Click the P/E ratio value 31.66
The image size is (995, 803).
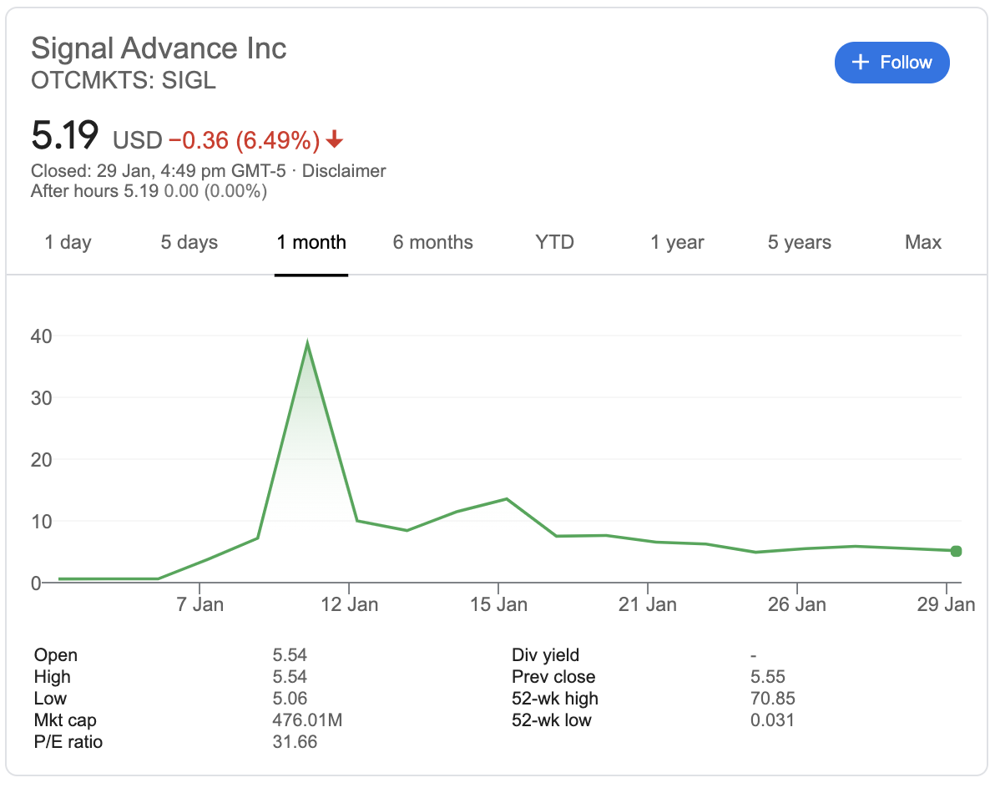coord(295,741)
